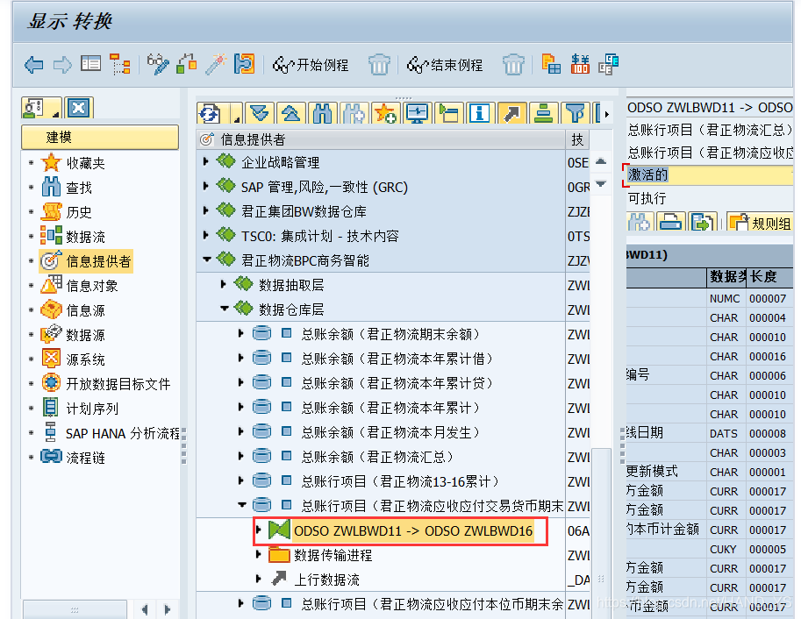Image resolution: width=801 pixels, height=619 pixels.
Task: Click NUMC data type cell
Action: coord(725,298)
